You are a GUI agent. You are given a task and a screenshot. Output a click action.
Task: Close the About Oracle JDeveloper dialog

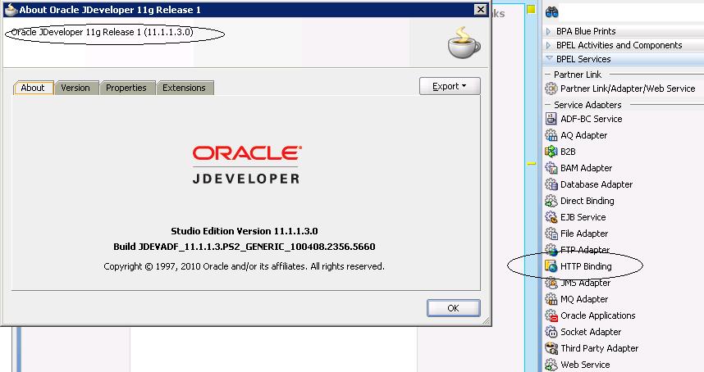click(480, 9)
